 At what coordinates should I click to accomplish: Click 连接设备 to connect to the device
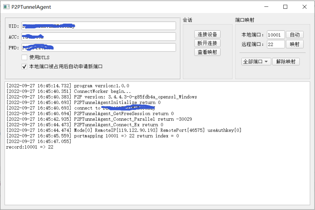click(207, 34)
